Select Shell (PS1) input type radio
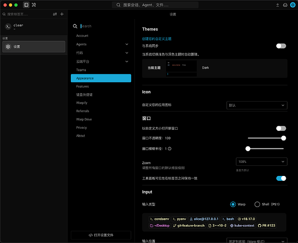This screenshot has height=243, width=298. (x=257, y=205)
